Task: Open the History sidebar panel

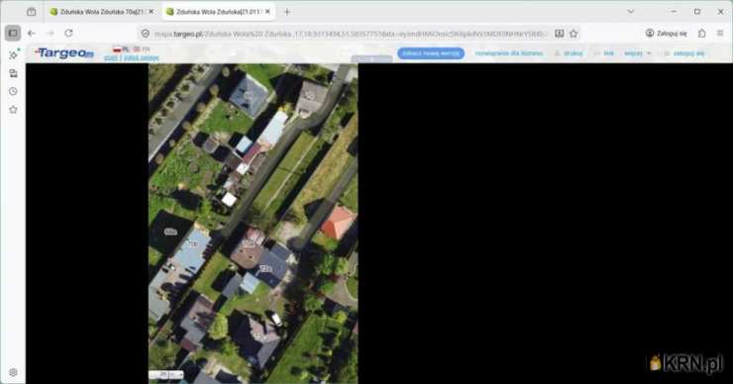Action: point(13,92)
